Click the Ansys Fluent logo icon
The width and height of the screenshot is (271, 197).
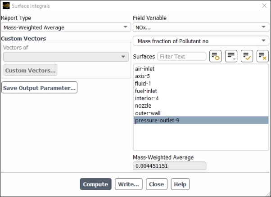(x=6, y=6)
